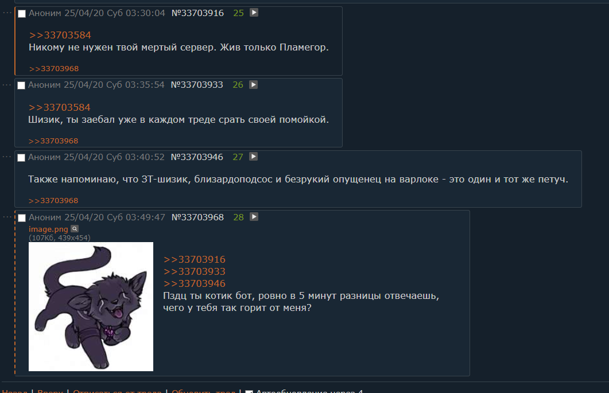The image size is (609, 393).
Task: Click the play arrow icon on post №33703946
Action: coord(253,157)
